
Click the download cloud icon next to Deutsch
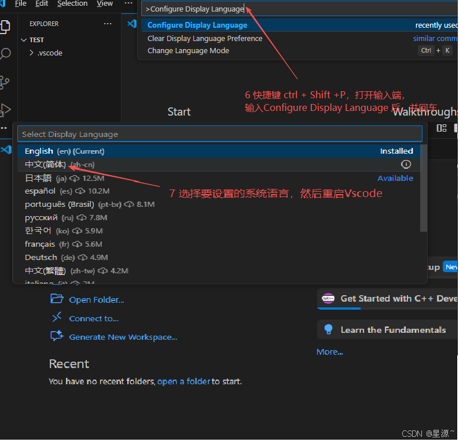83,257
